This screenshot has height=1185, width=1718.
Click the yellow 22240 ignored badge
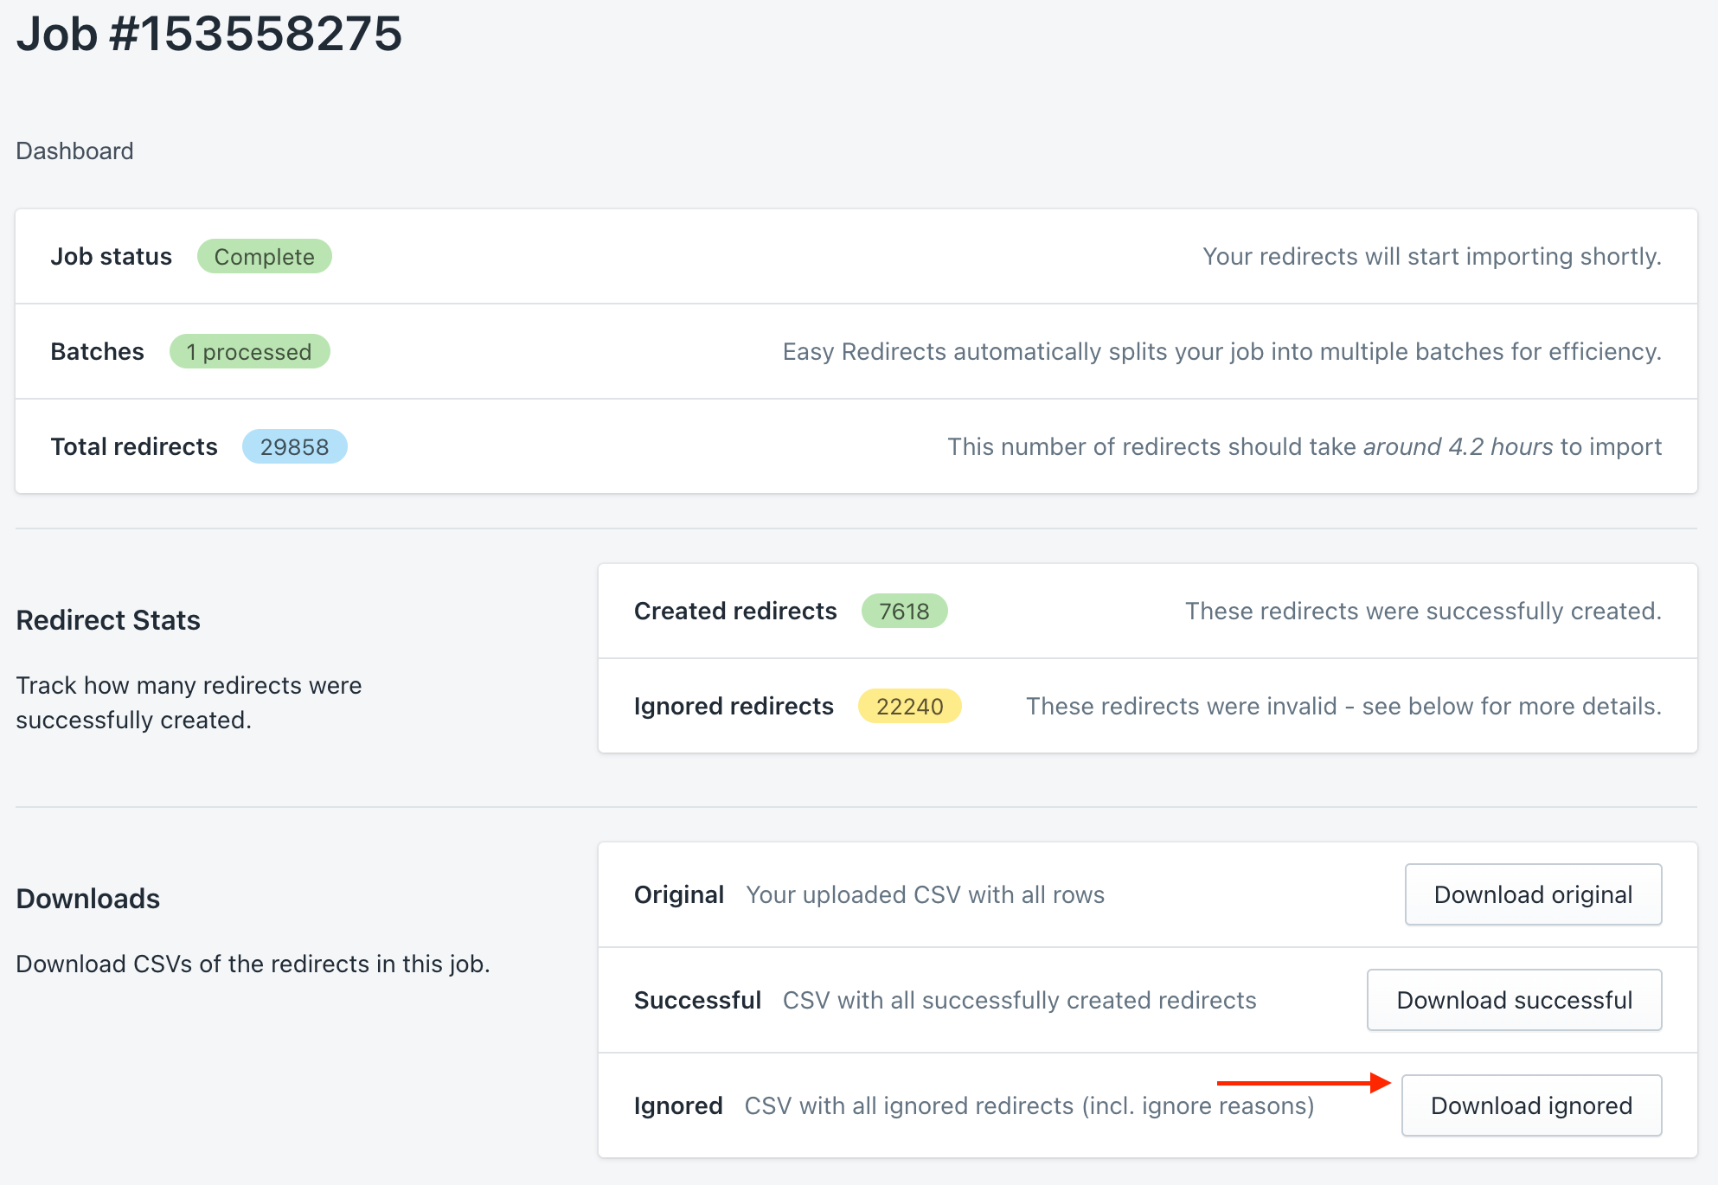[908, 707]
